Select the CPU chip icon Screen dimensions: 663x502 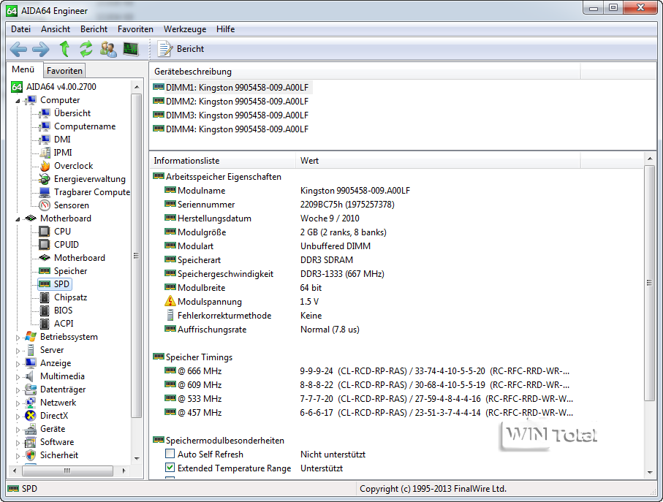point(45,232)
